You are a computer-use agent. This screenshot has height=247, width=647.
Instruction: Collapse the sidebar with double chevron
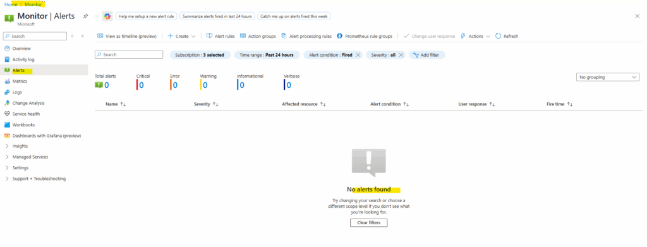click(83, 36)
